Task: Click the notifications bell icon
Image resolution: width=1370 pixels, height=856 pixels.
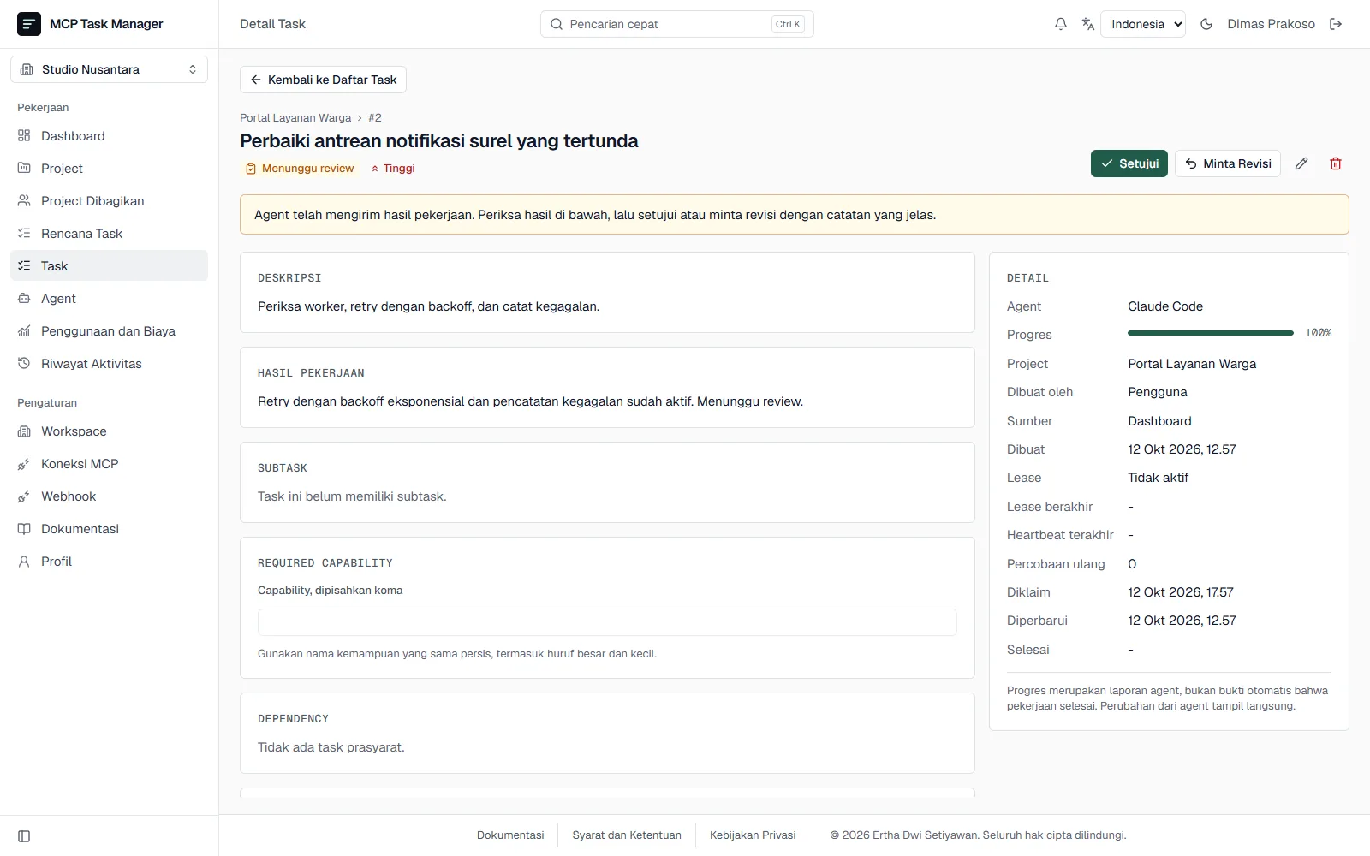Action: pyautogui.click(x=1060, y=24)
